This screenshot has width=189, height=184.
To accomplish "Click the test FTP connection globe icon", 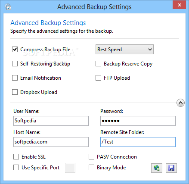I will point(157,168).
